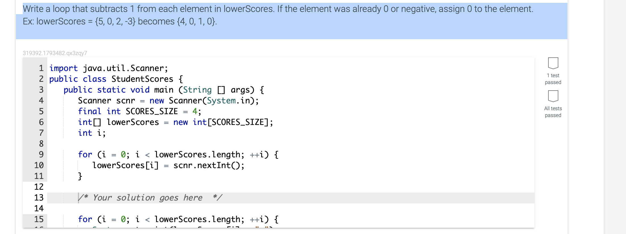Select the import java.util.Scanner statement
Viewport: 626px width, 234px height.
[108, 68]
